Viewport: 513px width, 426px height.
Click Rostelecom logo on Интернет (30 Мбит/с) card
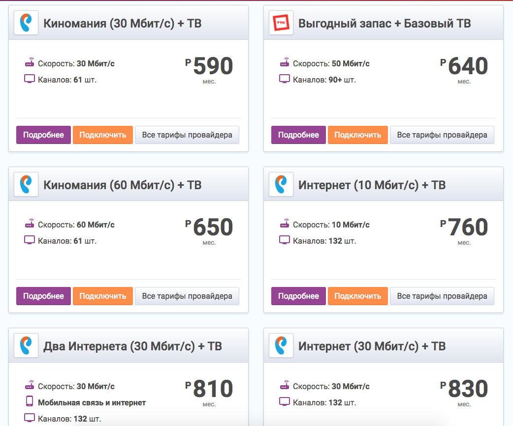click(x=281, y=345)
